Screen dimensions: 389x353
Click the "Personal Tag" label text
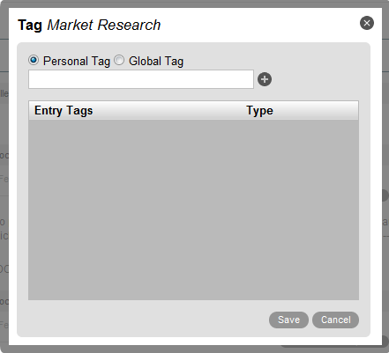point(77,62)
